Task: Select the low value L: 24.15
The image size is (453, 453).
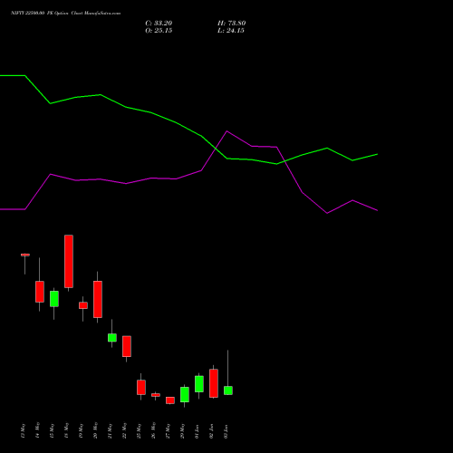Action: pos(231,31)
